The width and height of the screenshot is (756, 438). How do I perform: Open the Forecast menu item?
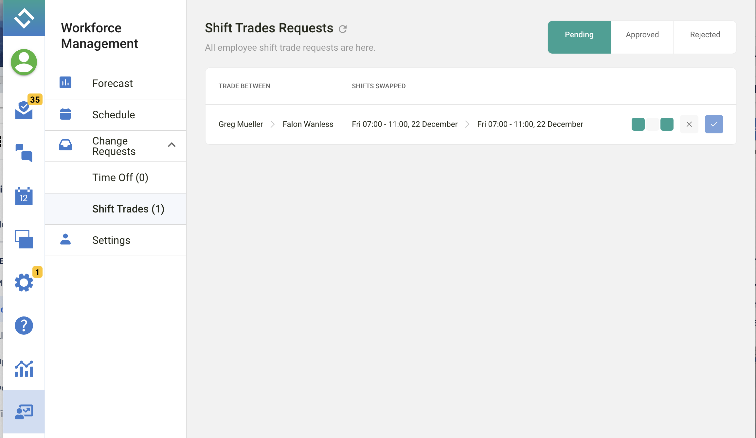pyautogui.click(x=112, y=83)
